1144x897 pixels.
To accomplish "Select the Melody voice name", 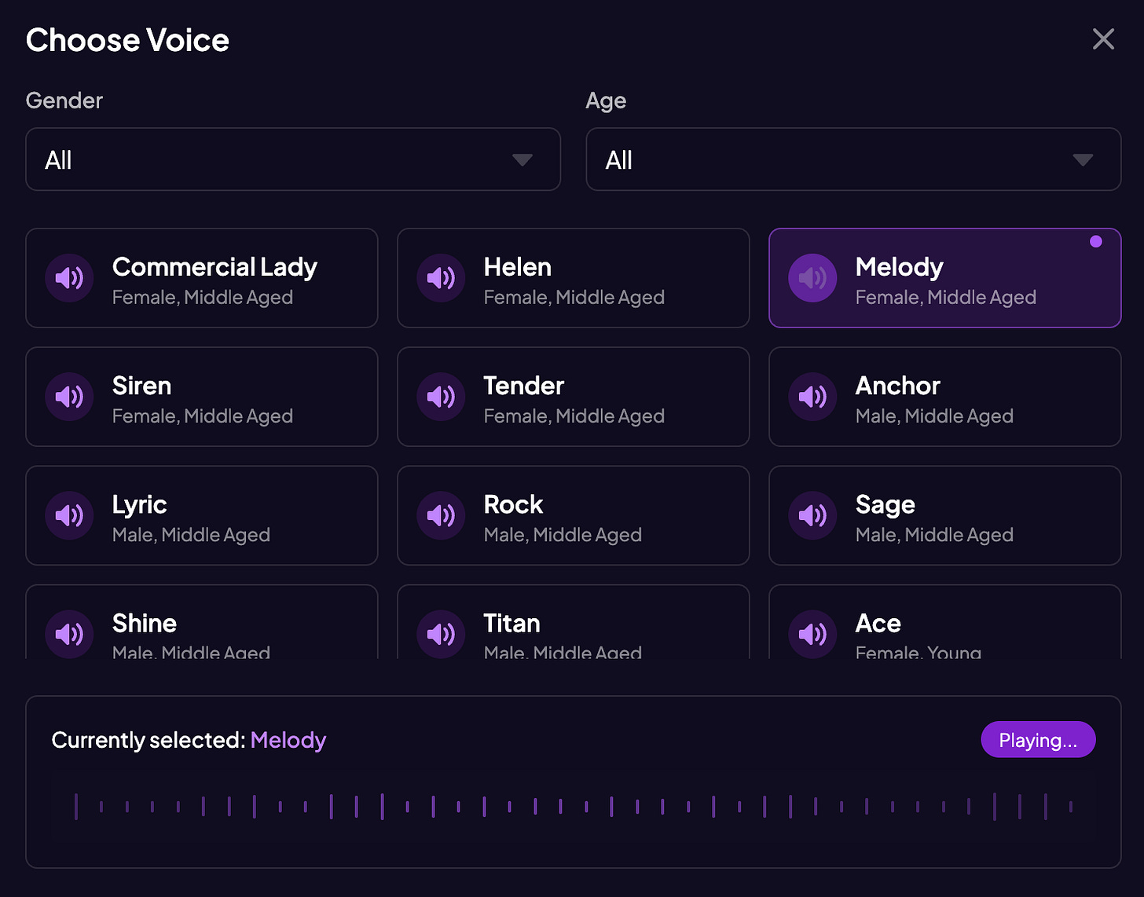I will click(899, 268).
